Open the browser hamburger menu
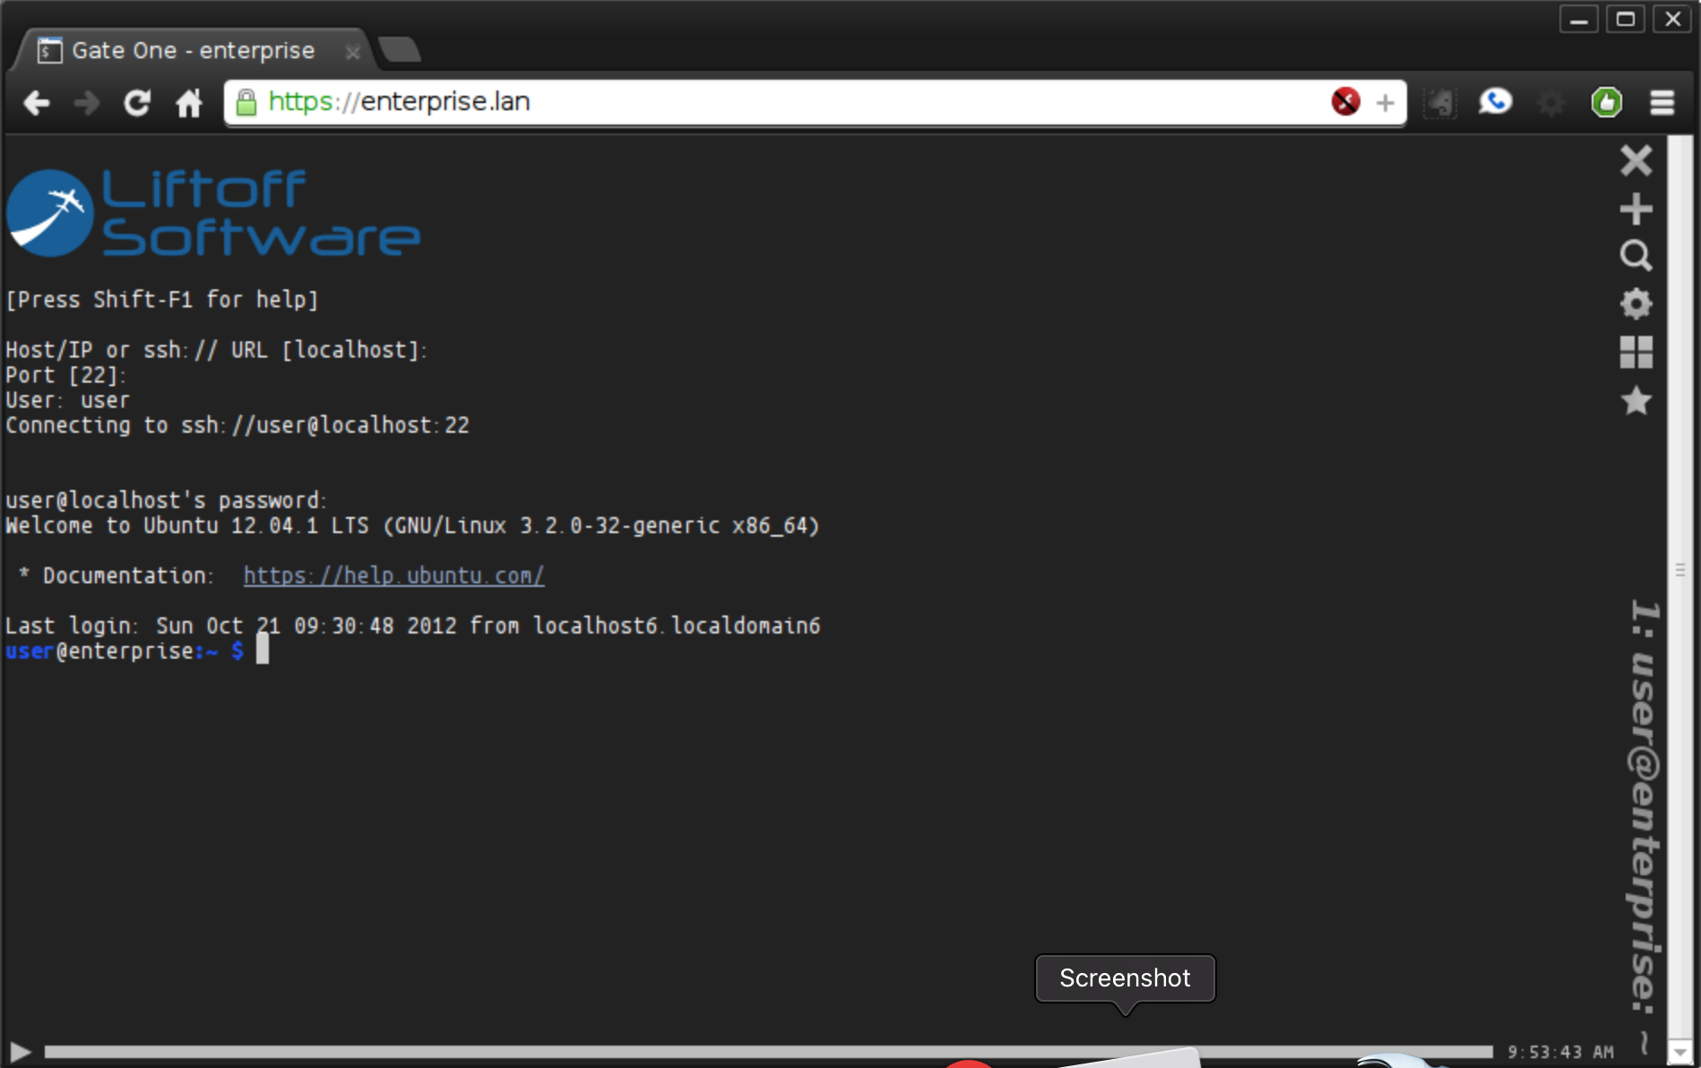Viewport: 1701px width, 1068px height. (1662, 102)
